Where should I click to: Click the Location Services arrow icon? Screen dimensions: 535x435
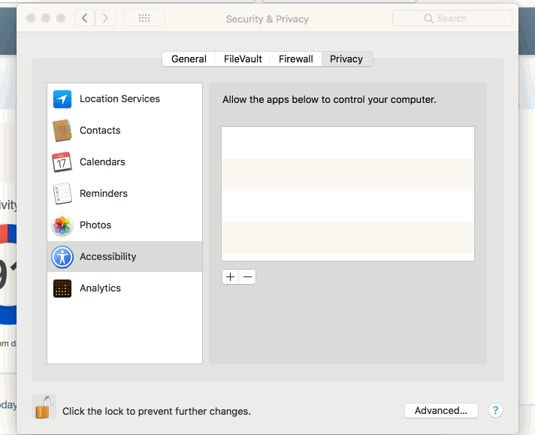[x=62, y=99]
